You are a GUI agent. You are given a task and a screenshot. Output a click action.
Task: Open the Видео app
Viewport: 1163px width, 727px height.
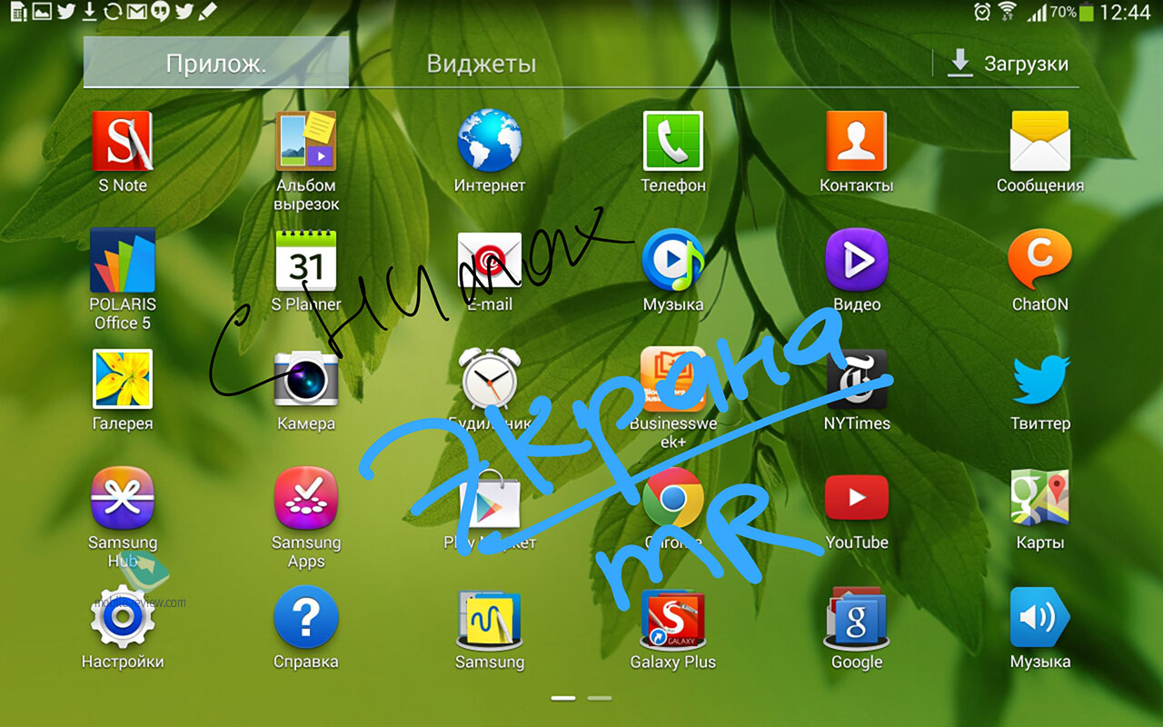(856, 260)
